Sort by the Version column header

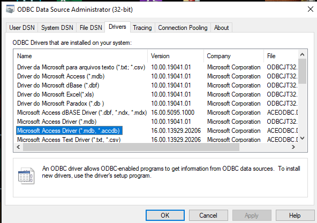(x=176, y=56)
